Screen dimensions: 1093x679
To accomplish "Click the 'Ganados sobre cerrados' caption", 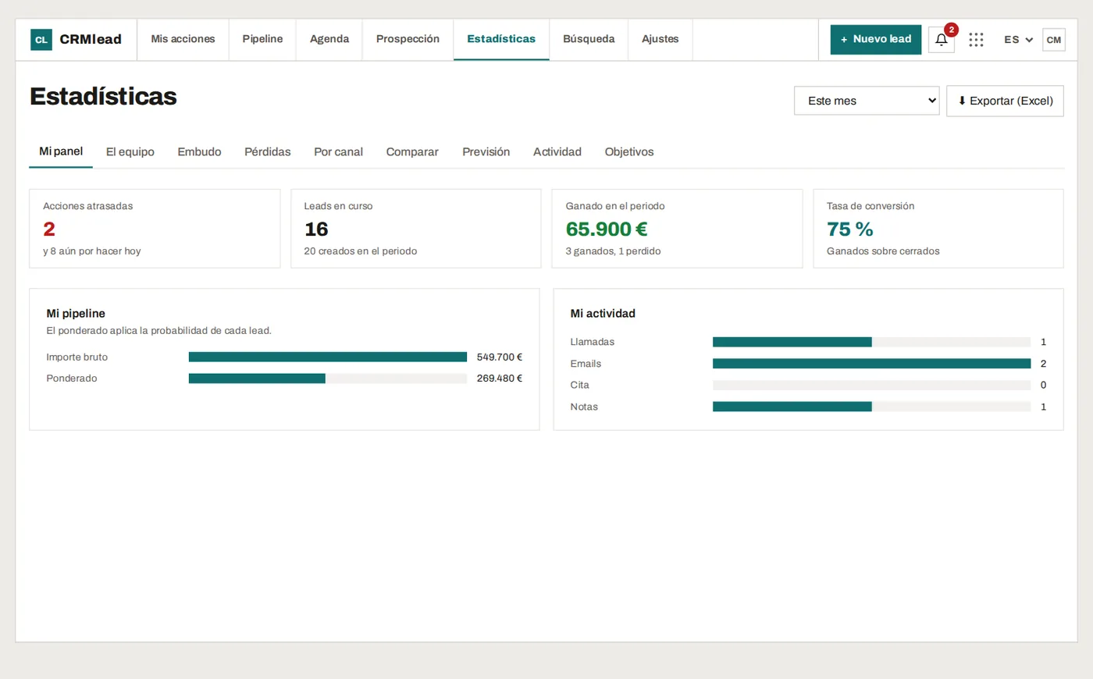I will click(x=883, y=251).
